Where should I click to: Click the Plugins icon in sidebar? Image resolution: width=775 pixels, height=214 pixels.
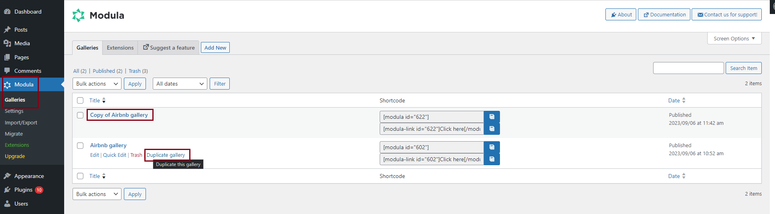coord(7,190)
